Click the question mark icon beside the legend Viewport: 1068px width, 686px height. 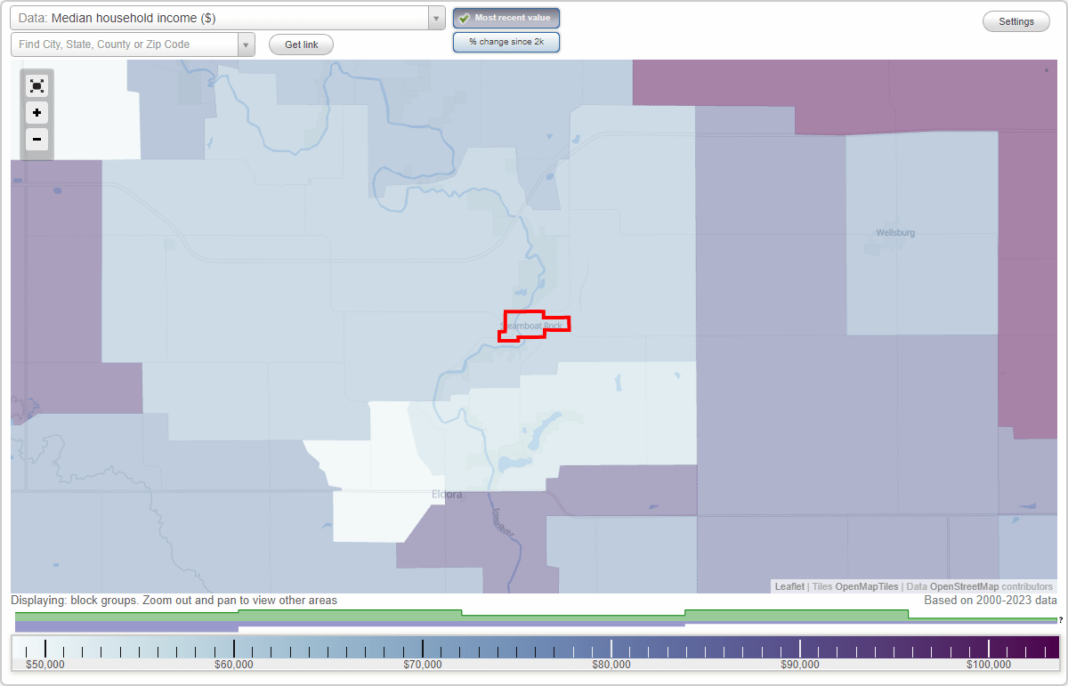[1058, 618]
